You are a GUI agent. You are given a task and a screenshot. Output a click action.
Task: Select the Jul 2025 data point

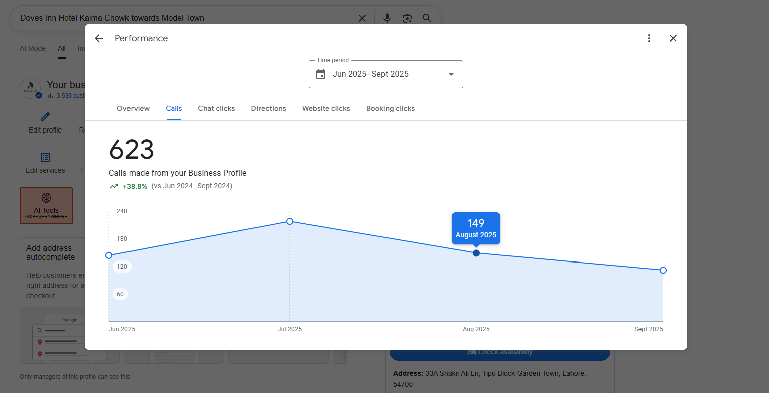coord(290,221)
